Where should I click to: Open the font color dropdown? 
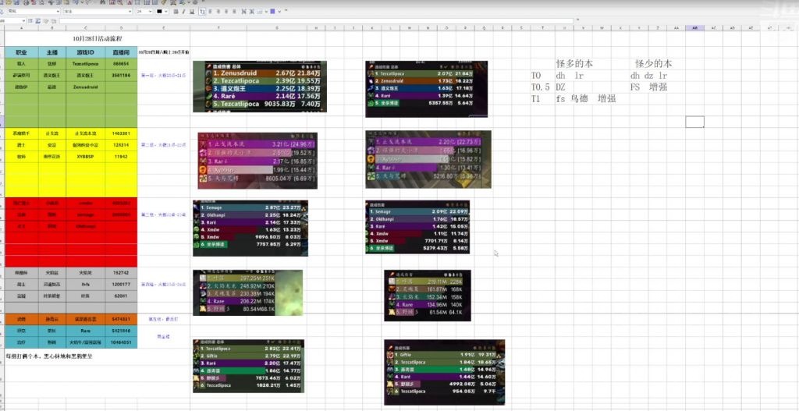[166, 12]
